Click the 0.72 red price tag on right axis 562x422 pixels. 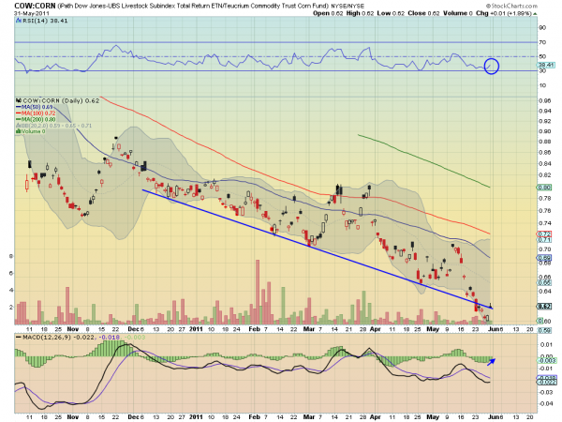[x=544, y=234]
